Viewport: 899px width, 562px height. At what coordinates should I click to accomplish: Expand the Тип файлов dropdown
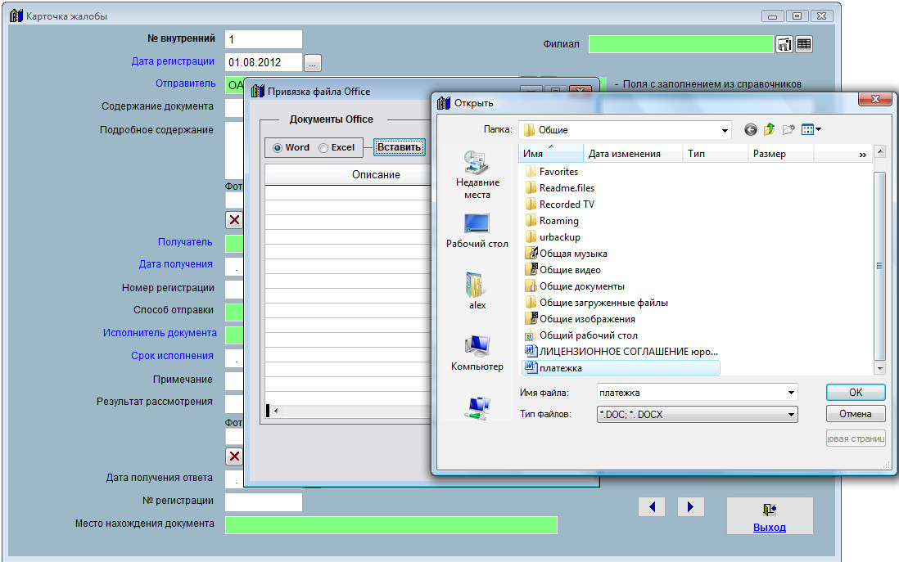coord(791,415)
